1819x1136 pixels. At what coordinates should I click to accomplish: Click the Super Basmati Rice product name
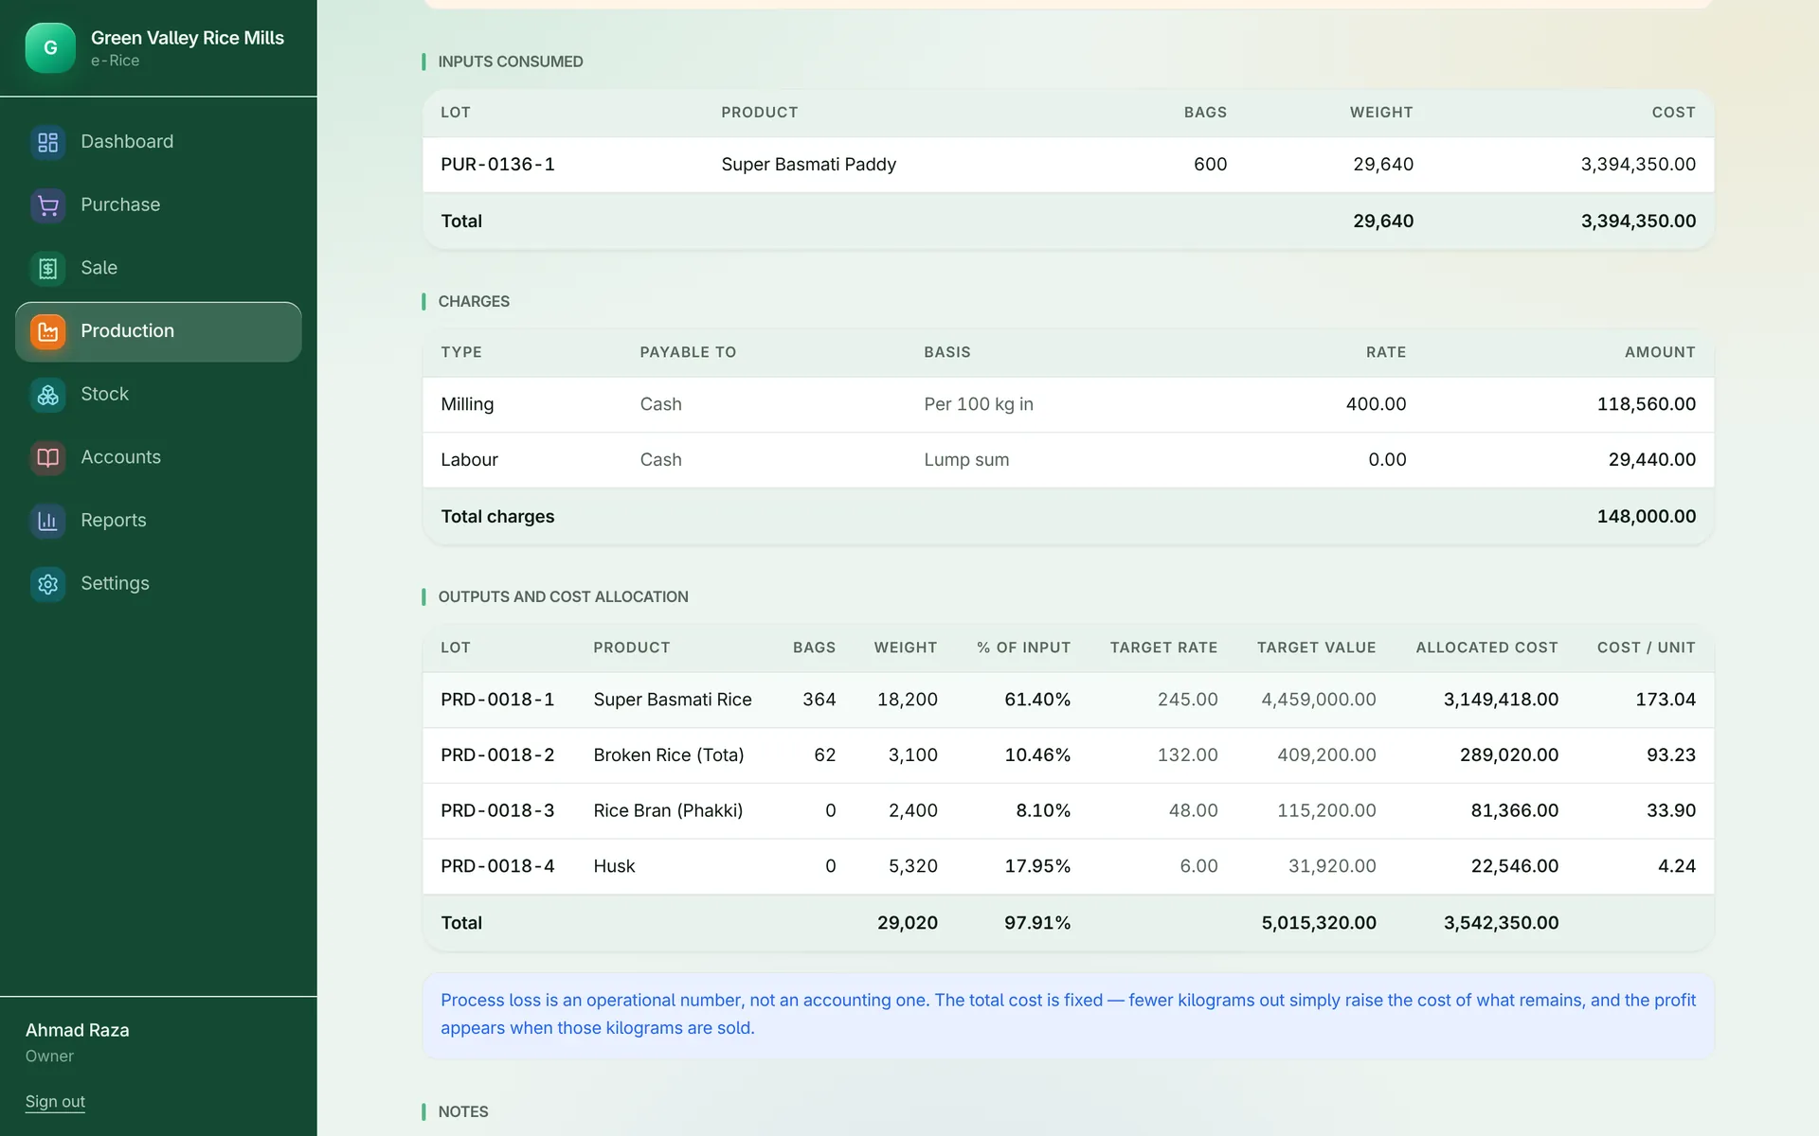tap(673, 700)
